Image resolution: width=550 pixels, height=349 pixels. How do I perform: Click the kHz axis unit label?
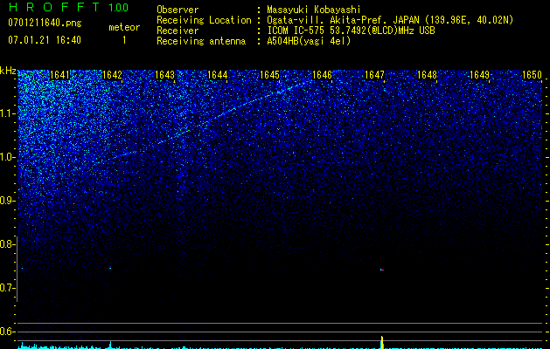(8, 71)
